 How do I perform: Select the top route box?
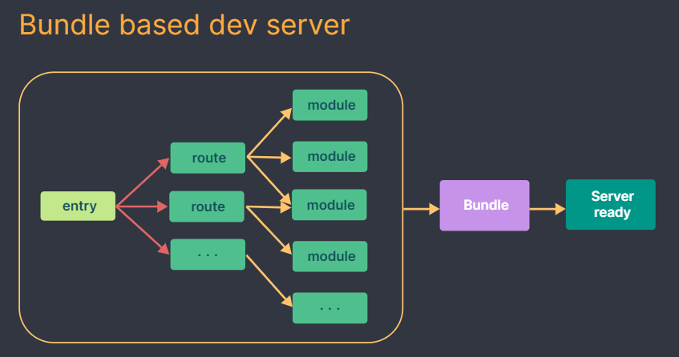tap(208, 158)
